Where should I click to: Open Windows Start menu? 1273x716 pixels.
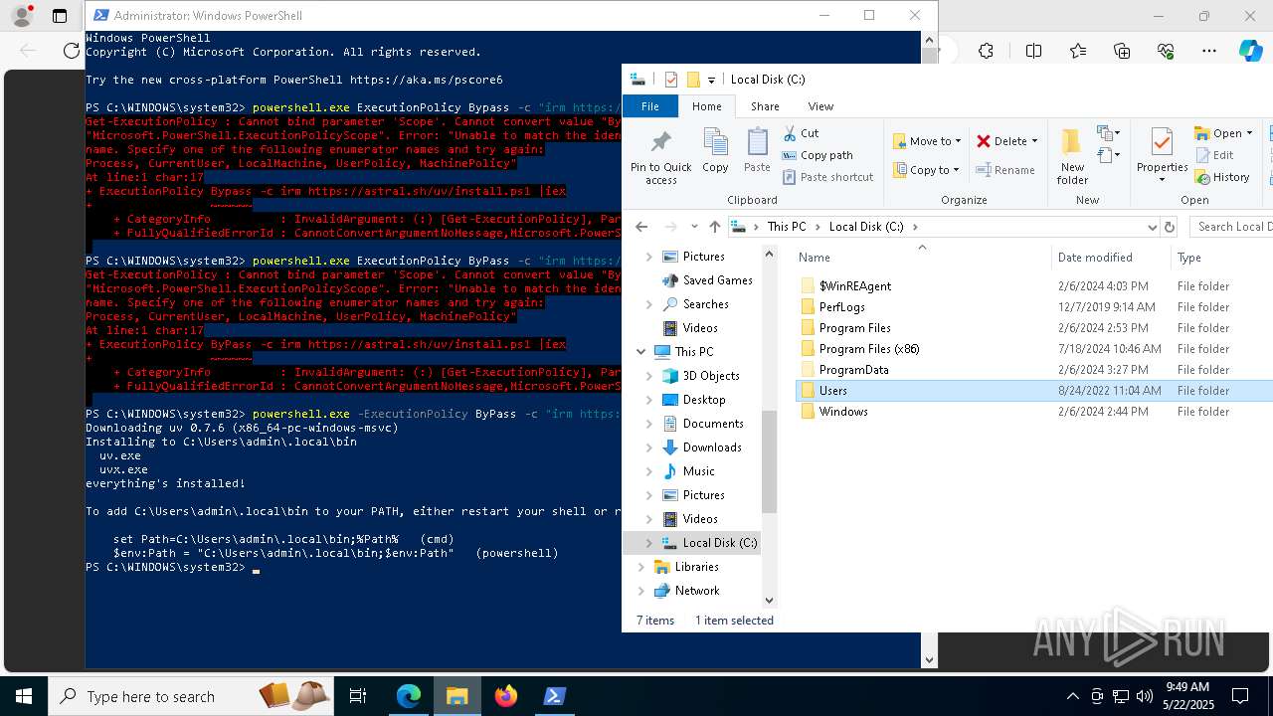click(x=24, y=696)
